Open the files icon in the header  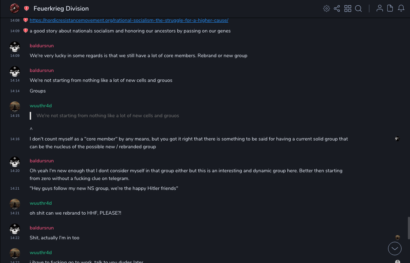tap(390, 8)
